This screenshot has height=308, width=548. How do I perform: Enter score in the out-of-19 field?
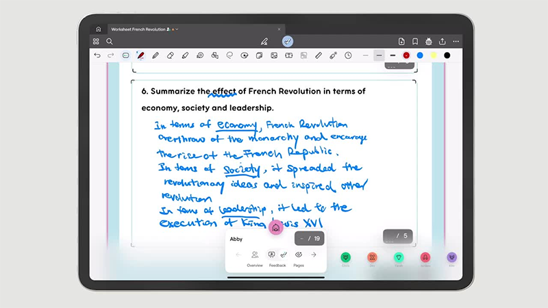310,238
